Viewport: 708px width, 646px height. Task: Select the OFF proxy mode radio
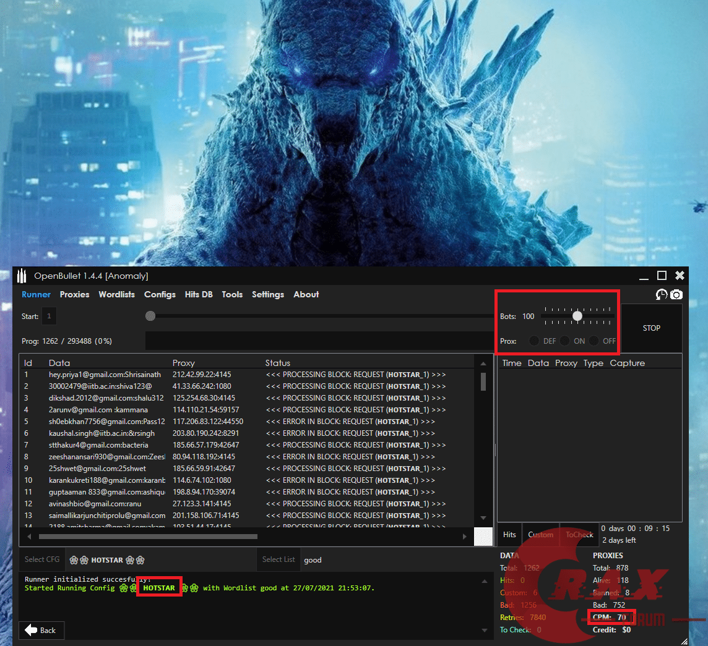click(594, 341)
